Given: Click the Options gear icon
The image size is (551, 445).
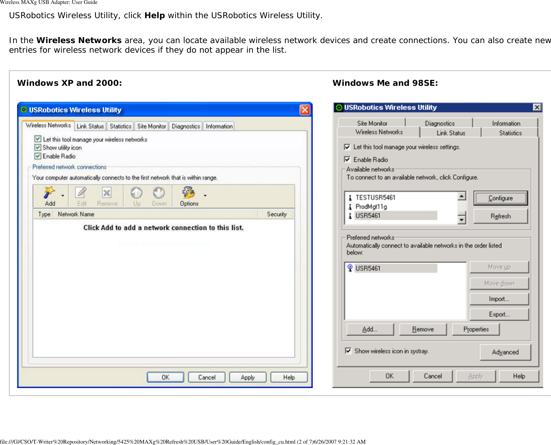Looking at the screenshot, I should click(x=188, y=193).
